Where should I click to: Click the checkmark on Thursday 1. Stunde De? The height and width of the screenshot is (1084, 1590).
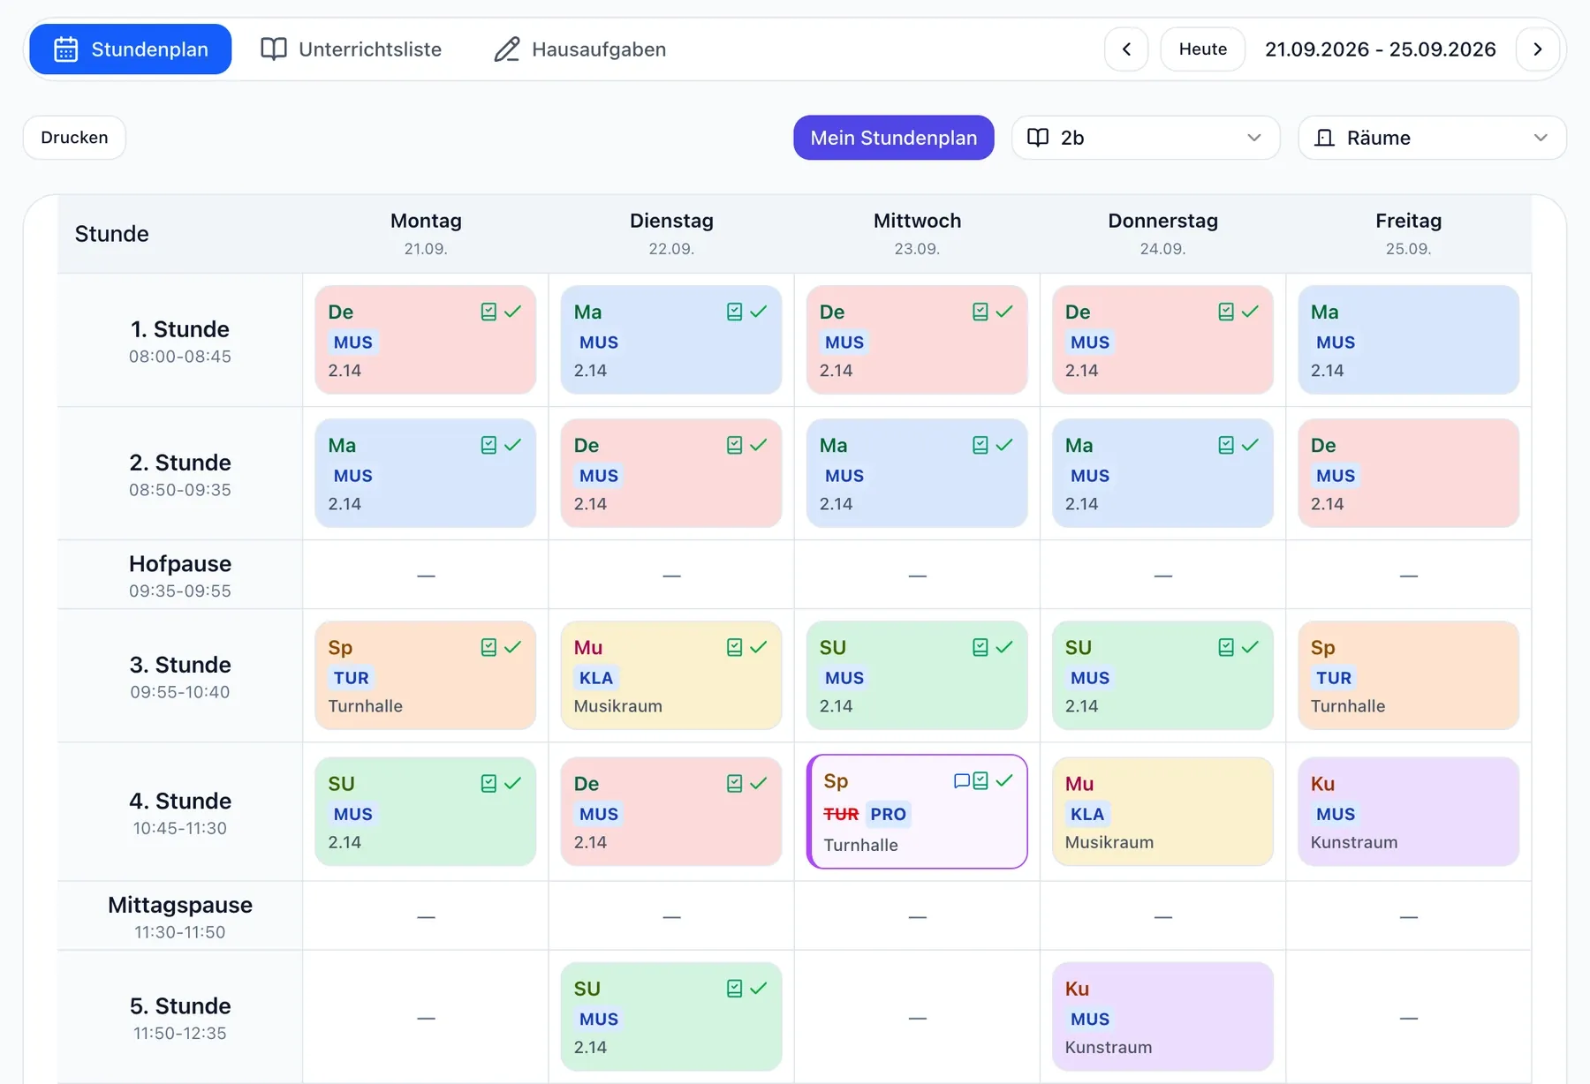[1249, 312]
